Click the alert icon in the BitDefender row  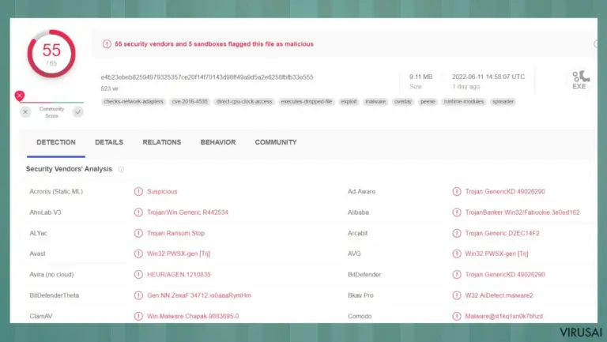(457, 275)
